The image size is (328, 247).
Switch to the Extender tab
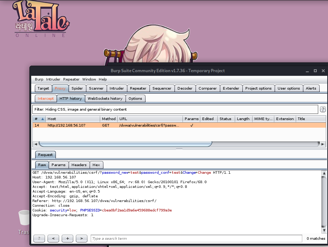(231, 88)
